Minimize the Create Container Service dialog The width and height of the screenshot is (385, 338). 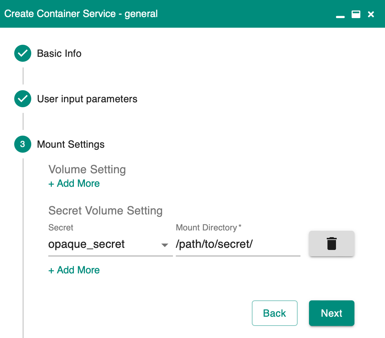coord(340,17)
